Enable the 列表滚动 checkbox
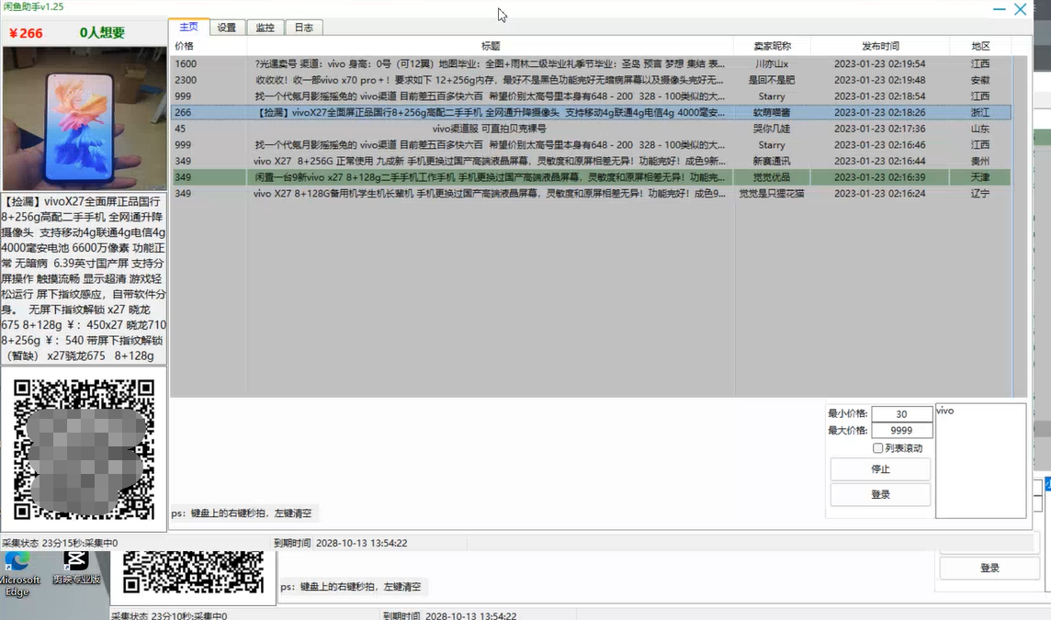 click(878, 447)
